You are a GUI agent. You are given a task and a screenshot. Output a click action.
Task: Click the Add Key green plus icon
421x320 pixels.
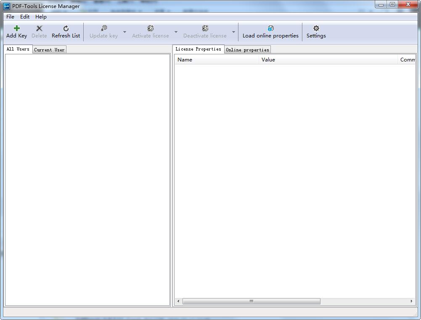pos(17,28)
